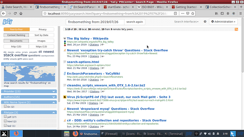
Task: Click the search query input field
Action: (x=95, y=22)
